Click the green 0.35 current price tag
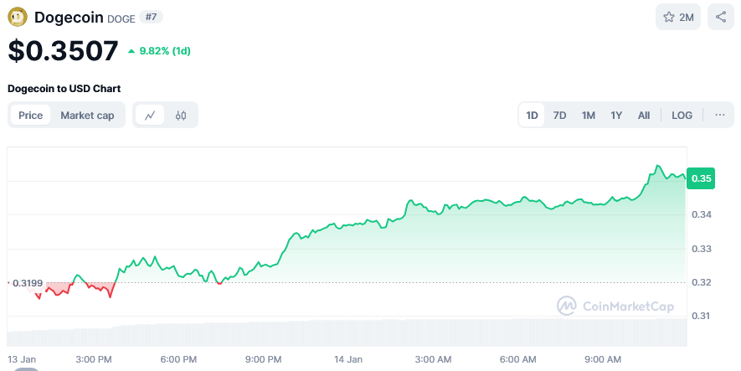 coord(701,178)
